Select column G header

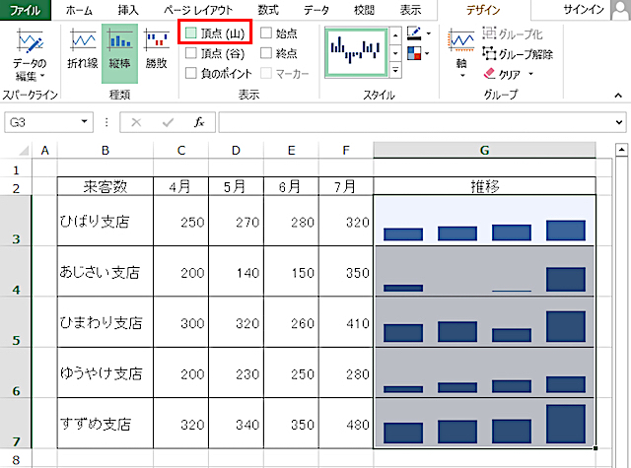point(484,151)
